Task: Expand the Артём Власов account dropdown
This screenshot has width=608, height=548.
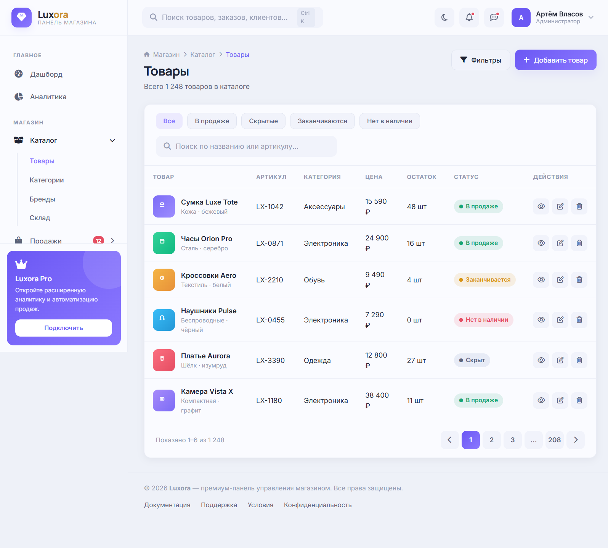Action: (x=591, y=18)
